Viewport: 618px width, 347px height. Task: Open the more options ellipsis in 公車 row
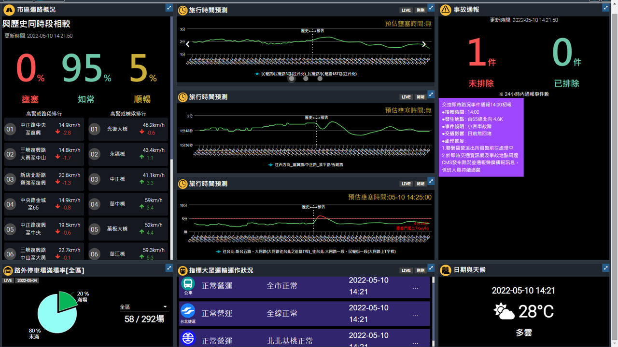coord(415,288)
